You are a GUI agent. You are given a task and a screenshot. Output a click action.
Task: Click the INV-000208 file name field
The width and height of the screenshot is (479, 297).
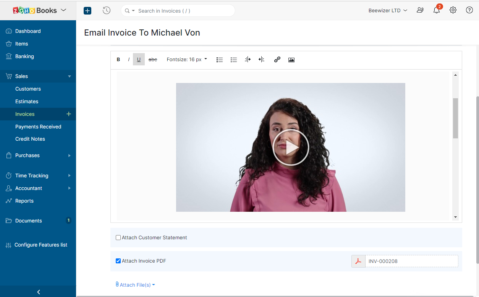pos(411,261)
